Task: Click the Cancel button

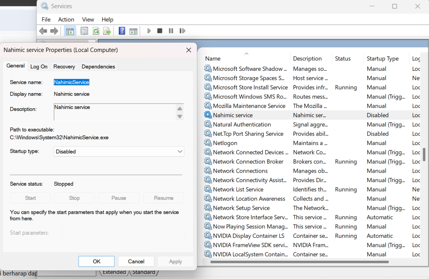Action: 136,261
